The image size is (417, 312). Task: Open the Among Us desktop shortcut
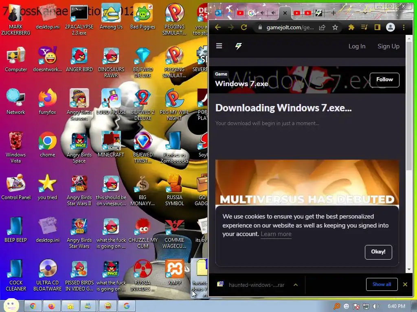(x=111, y=16)
